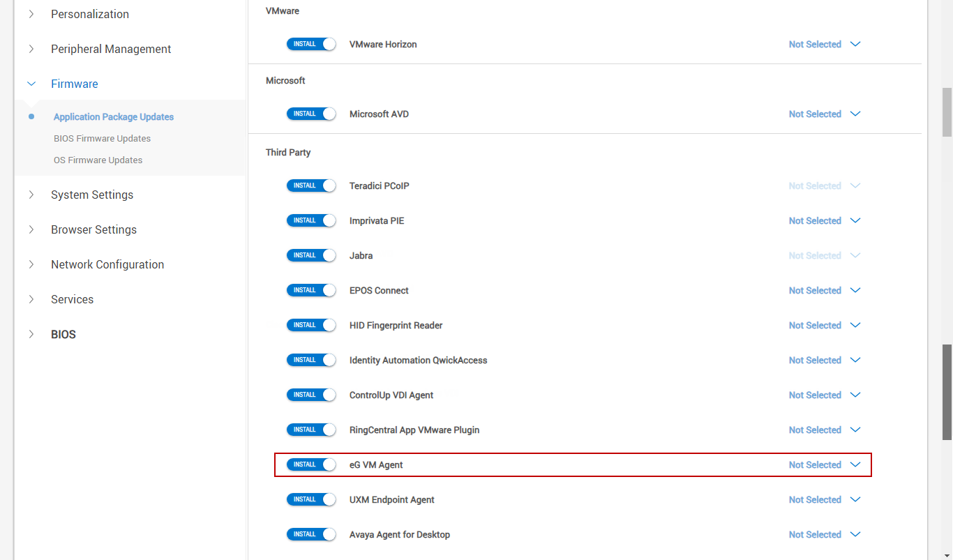
Task: Open the Teradici PCoIP package dropdown chevron
Action: 855,186
